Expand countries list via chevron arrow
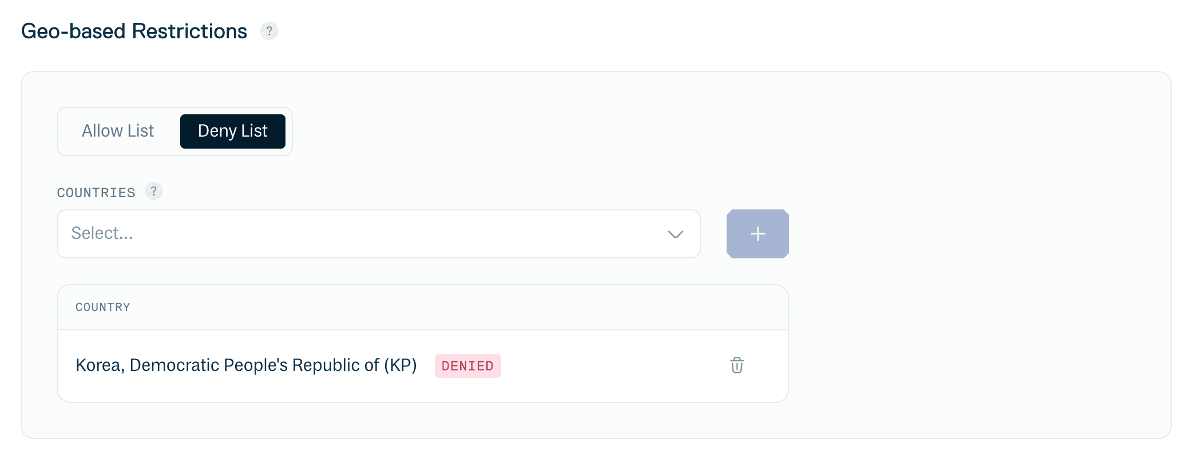This screenshot has width=1190, height=455. 676,234
